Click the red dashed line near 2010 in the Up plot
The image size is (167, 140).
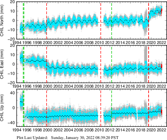click(x=101, y=108)
